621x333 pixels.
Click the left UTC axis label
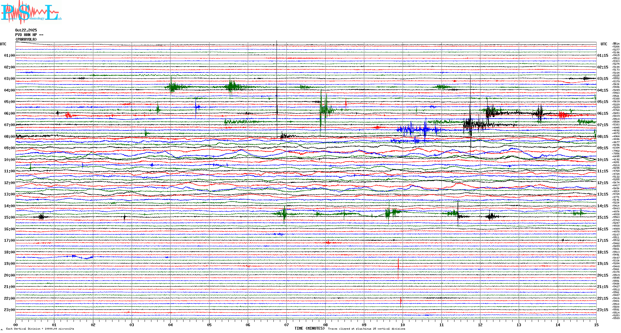(x=3, y=44)
